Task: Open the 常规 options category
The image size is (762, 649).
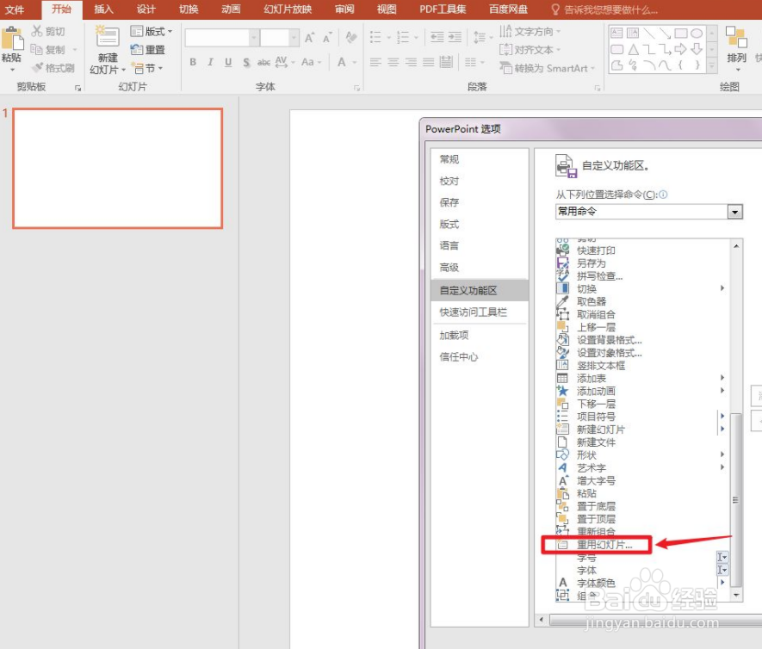Action: pos(449,159)
